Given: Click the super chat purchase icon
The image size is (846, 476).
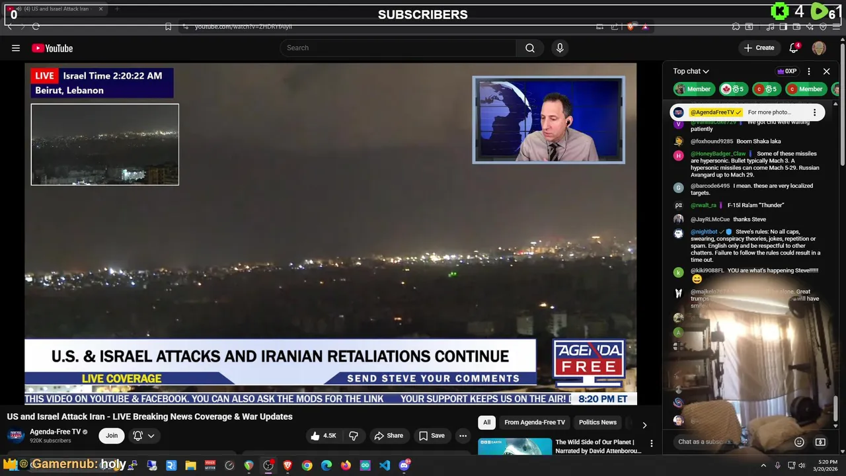Looking at the screenshot, I should click(820, 442).
